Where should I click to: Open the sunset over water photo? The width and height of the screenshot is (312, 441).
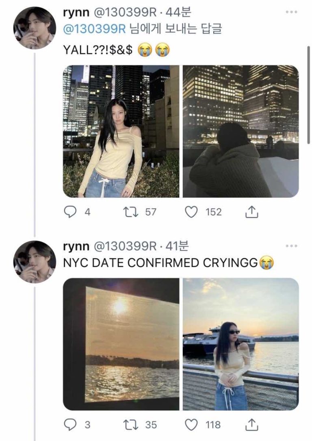pyautogui.click(x=121, y=344)
